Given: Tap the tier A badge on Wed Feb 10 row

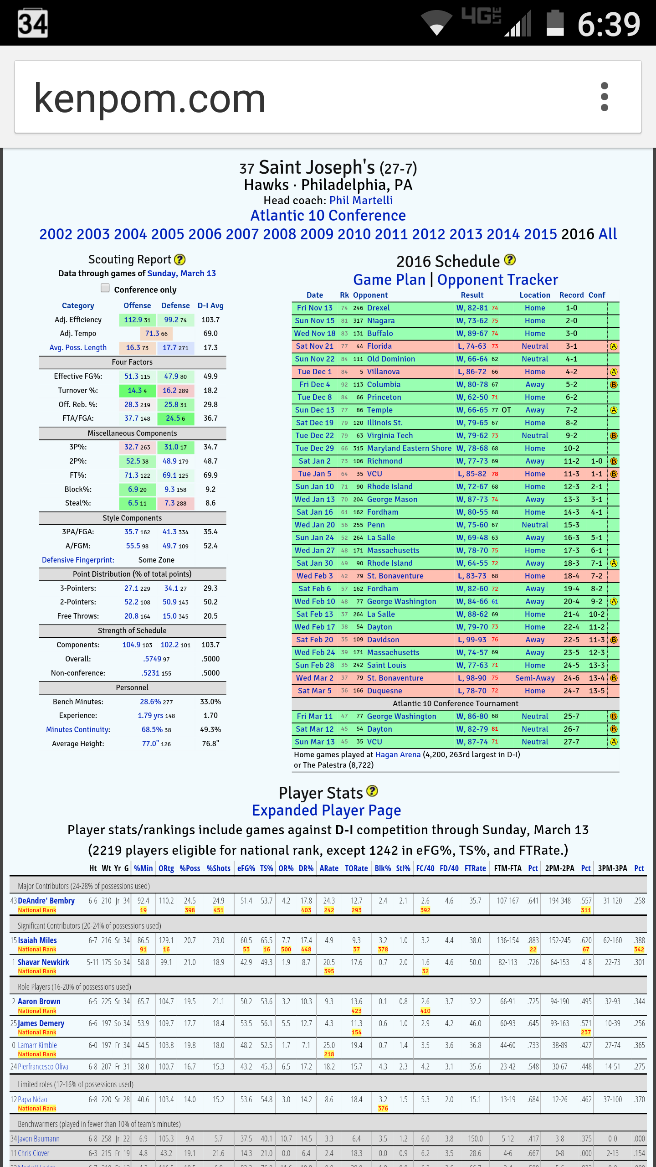Looking at the screenshot, I should coord(614,602).
